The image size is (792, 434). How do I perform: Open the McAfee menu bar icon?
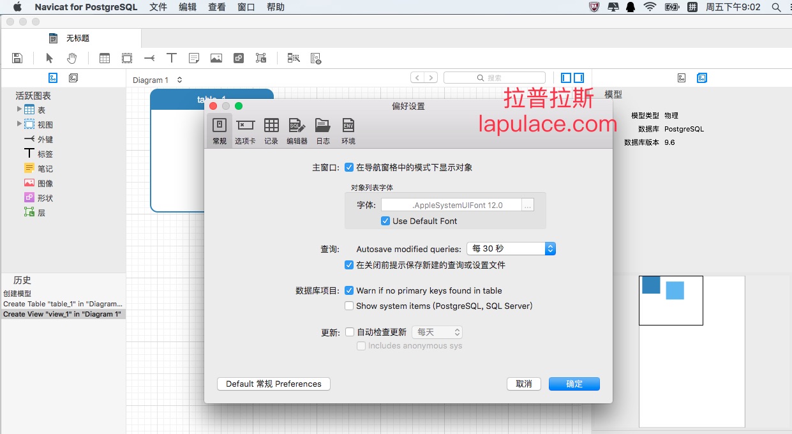594,7
